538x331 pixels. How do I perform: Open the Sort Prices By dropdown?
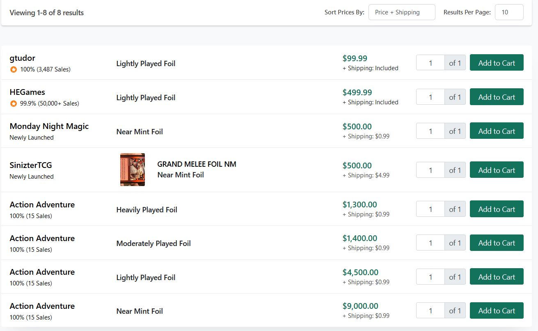coord(401,12)
